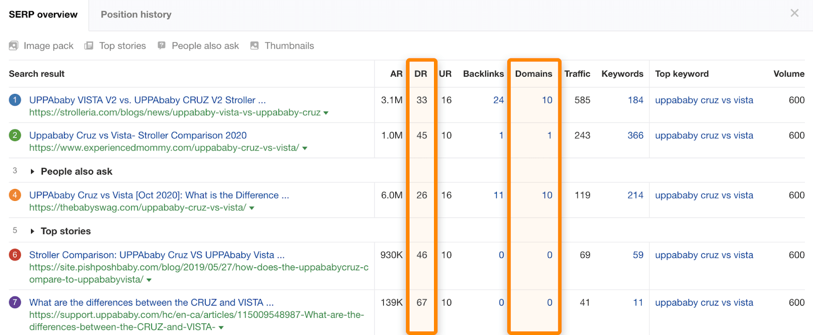Select the SERP overview tab
Image resolution: width=813 pixels, height=335 pixels.
pos(43,15)
